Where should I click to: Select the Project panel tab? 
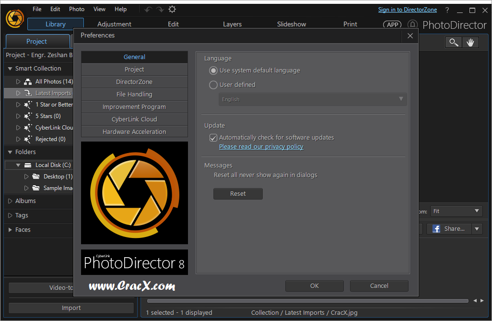tap(37, 41)
